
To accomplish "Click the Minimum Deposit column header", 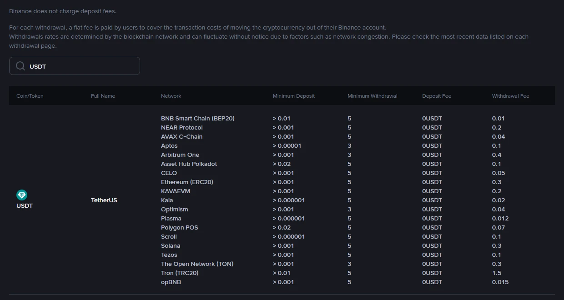I will point(294,96).
